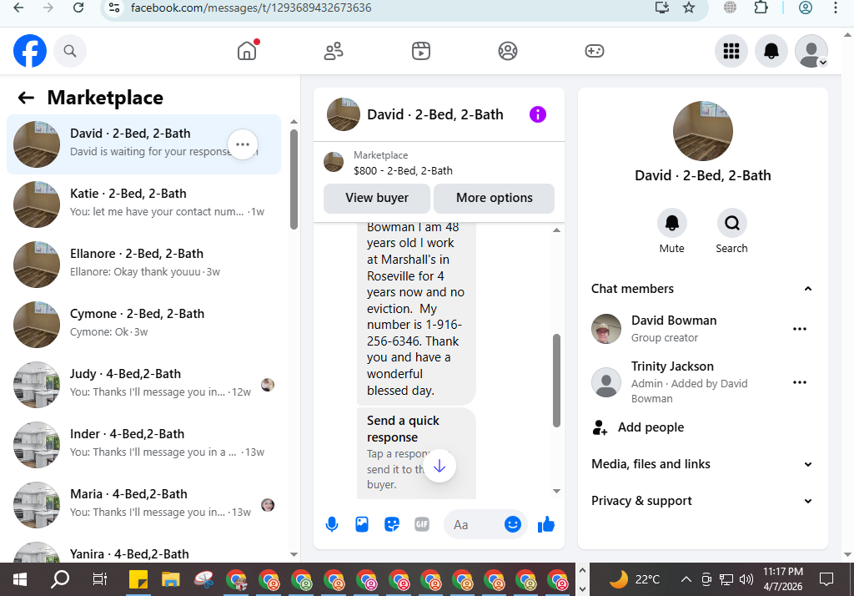
Task: Expand Media, files and links
Action: coord(702,464)
